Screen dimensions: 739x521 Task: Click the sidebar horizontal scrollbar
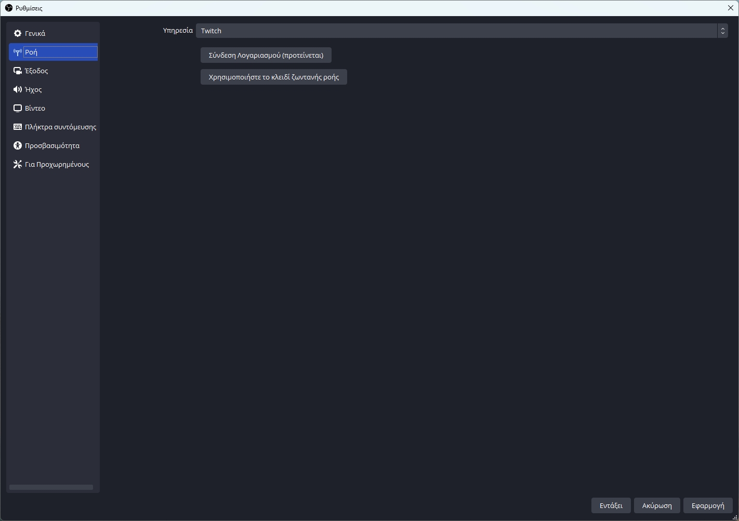[x=51, y=487]
